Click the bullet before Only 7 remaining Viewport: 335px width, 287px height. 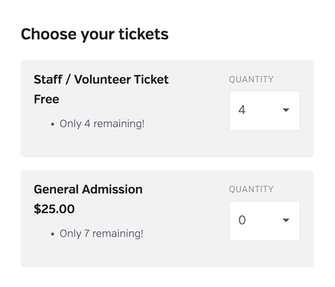52,234
